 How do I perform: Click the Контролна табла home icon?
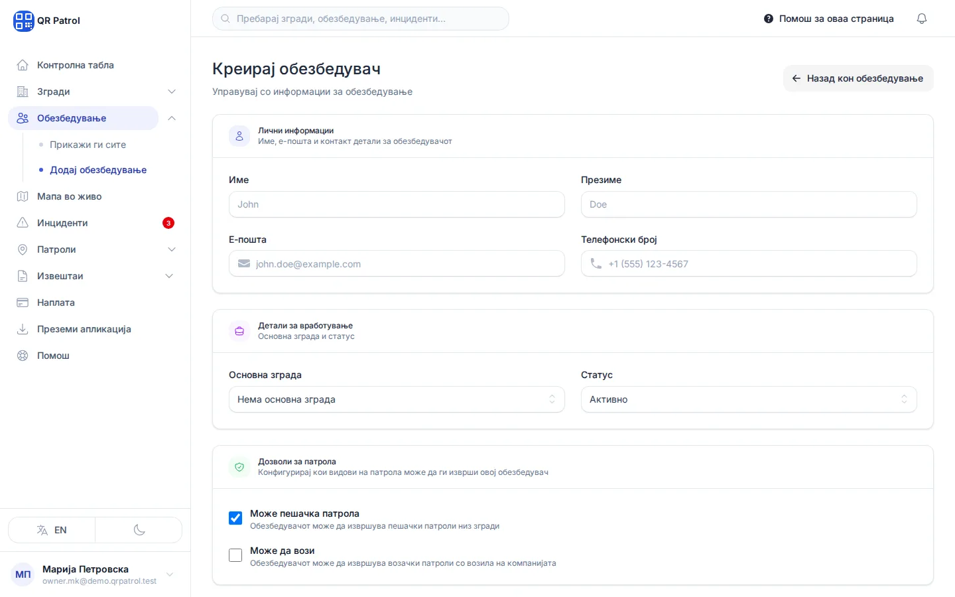point(23,65)
